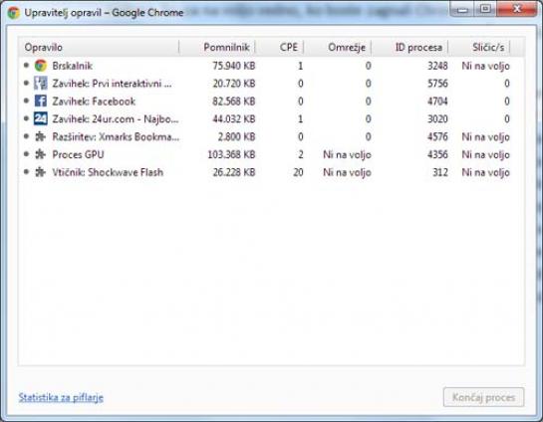Click the Facebook icon in the task list
Image resolution: width=543 pixels, height=422 pixels.
pyautogui.click(x=41, y=101)
